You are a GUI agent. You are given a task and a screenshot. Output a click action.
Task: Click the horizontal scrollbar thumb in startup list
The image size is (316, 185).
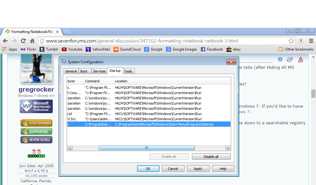[x=147, y=148]
